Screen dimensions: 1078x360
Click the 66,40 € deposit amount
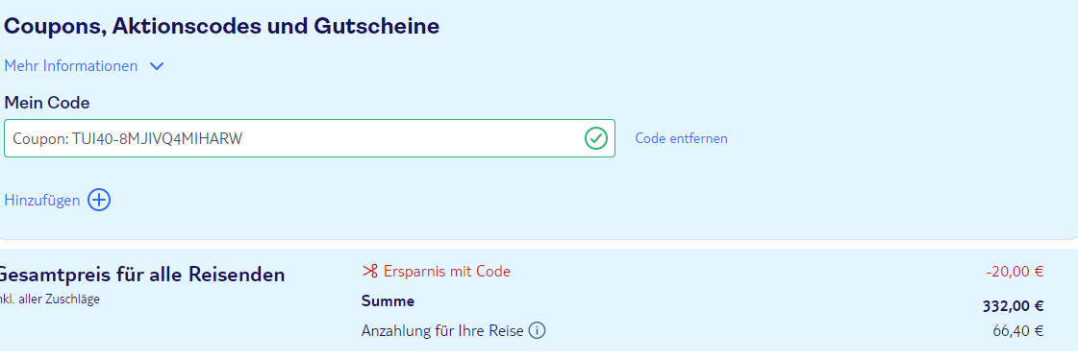[1018, 331]
